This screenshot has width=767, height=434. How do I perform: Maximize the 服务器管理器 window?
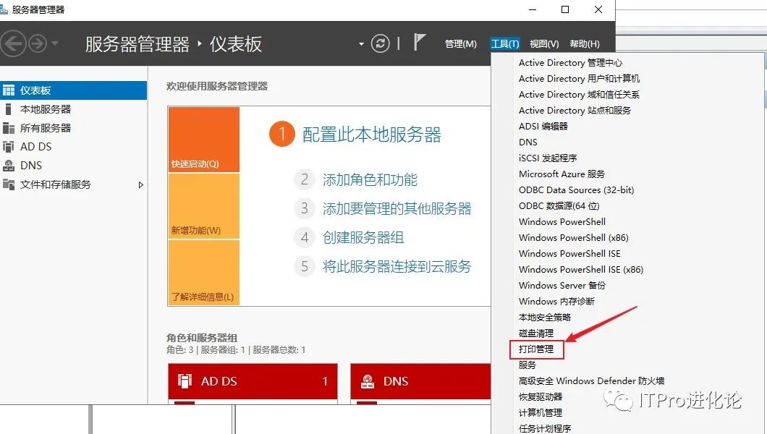click(565, 9)
